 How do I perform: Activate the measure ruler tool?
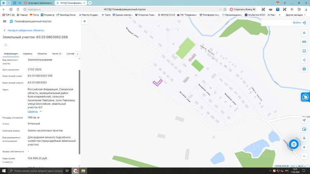coord(304,42)
